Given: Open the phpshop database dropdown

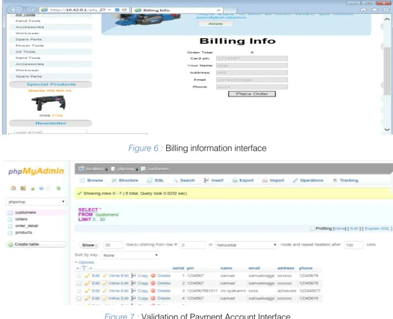Looking at the screenshot, I should tap(36, 202).
